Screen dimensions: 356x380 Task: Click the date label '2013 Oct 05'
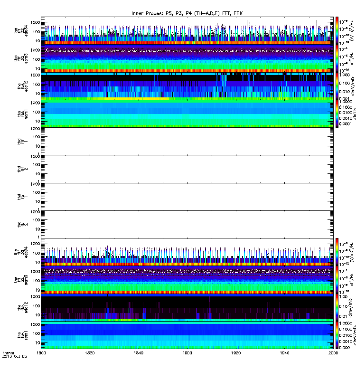click(15, 357)
